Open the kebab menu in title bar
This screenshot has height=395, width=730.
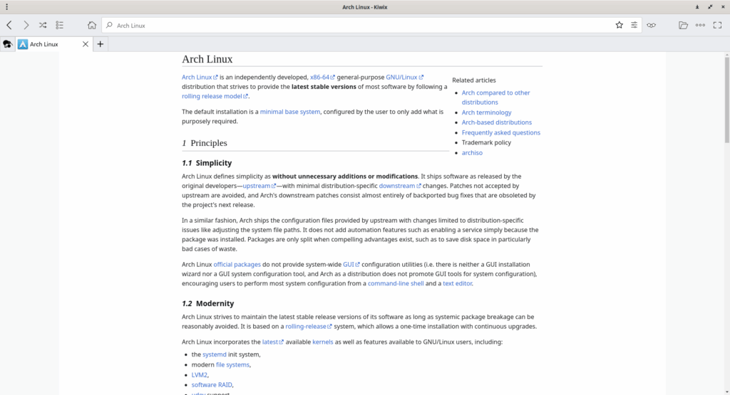tap(6, 7)
